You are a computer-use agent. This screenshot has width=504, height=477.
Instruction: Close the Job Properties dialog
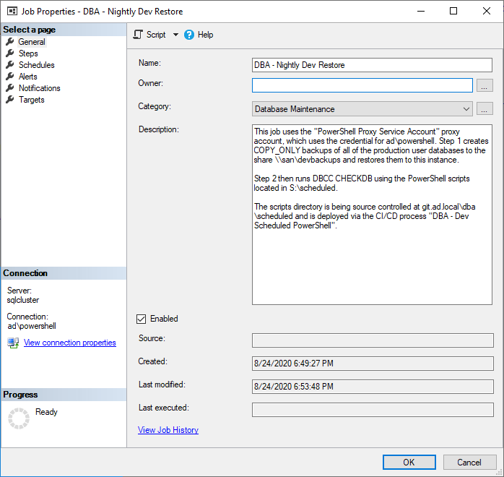pos(487,12)
